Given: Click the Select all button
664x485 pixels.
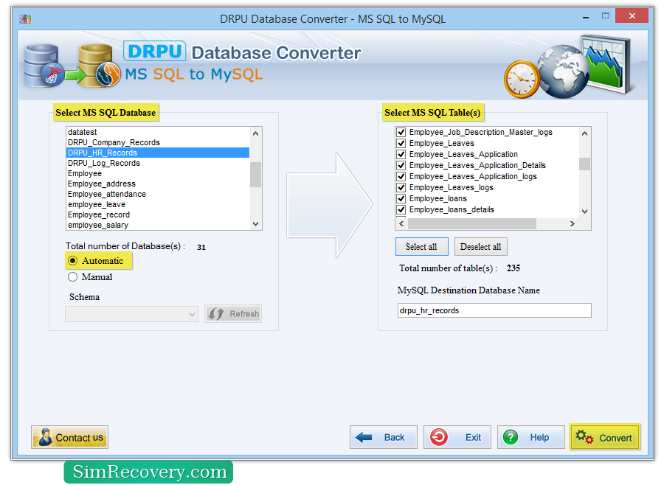Looking at the screenshot, I should [x=421, y=247].
